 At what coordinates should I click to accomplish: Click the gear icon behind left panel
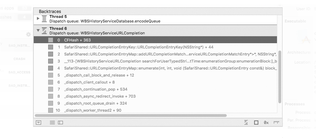28,34
